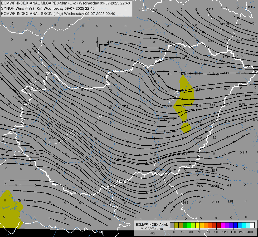The height and width of the screenshot is (237, 258).
Task: Click the map value 62.0
Action: [x=169, y=106]
